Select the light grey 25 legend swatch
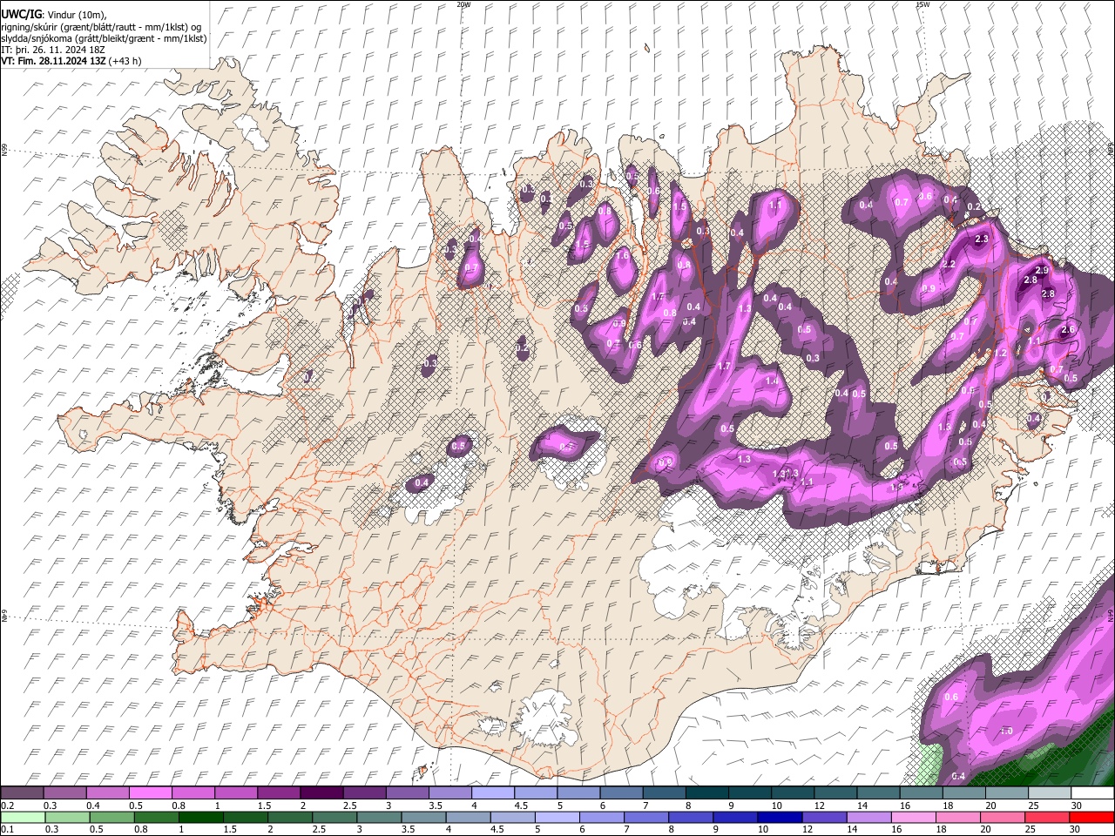The height and width of the screenshot is (836, 1115). 1050,793
